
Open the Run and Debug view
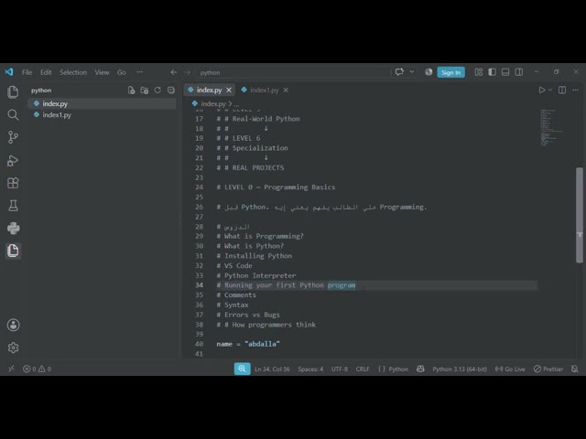(13, 161)
